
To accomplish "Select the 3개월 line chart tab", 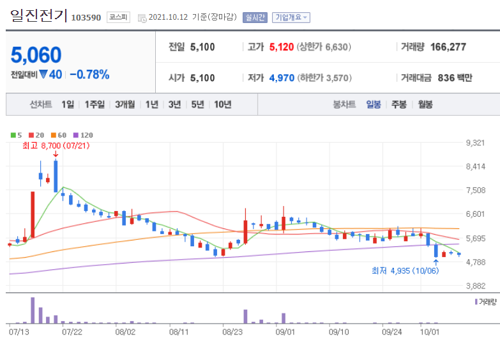I will [x=125, y=104].
